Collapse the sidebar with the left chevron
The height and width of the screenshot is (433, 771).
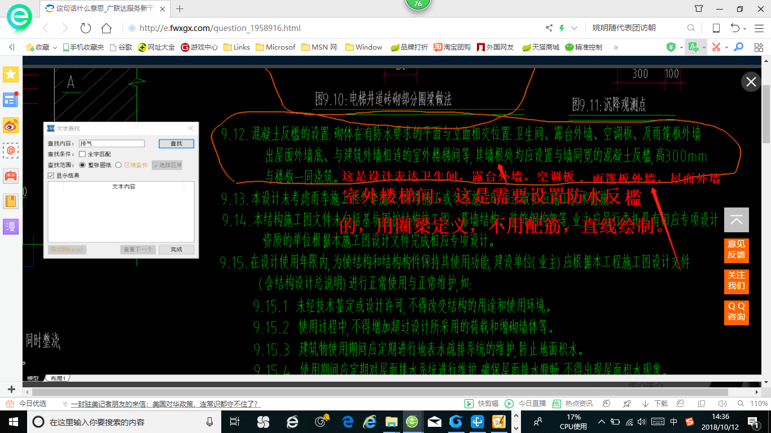[x=12, y=47]
